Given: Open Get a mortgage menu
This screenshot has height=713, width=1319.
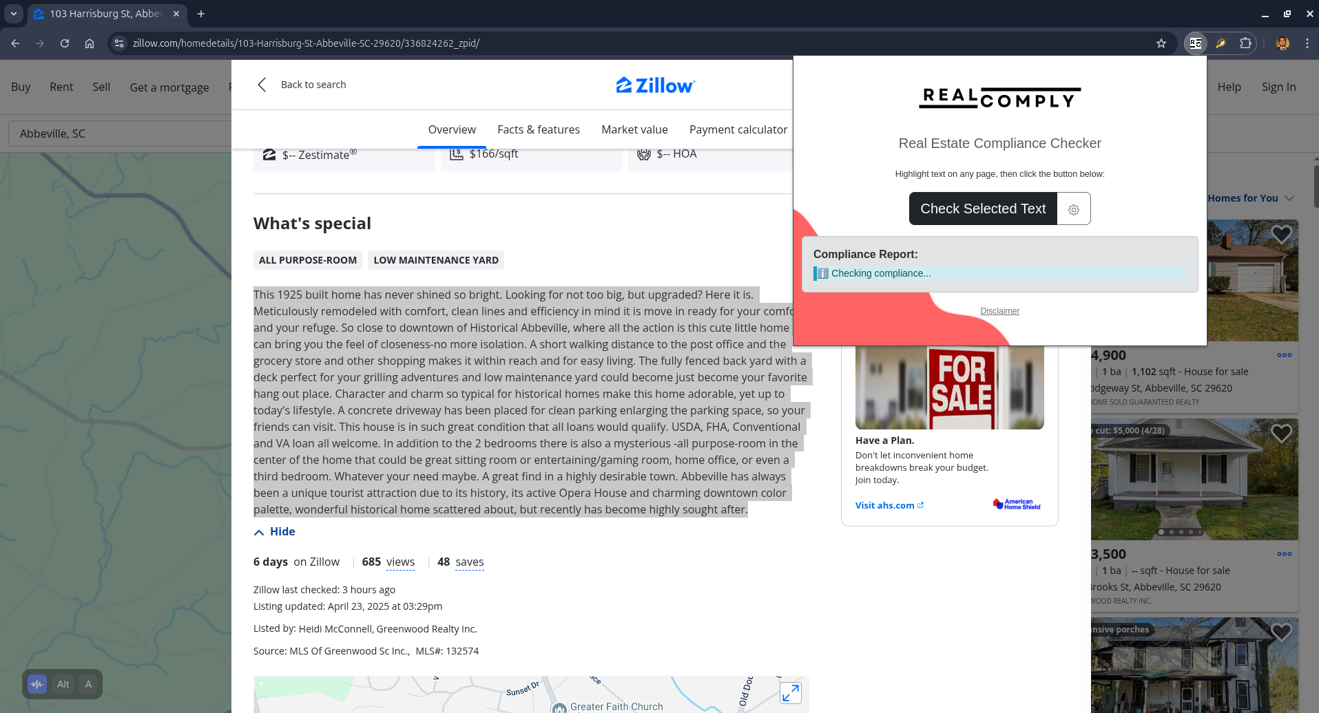Looking at the screenshot, I should tap(169, 87).
